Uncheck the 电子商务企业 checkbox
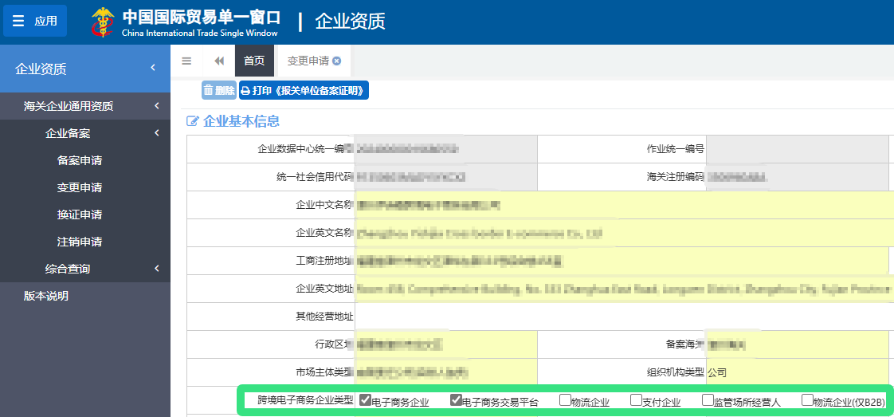This screenshot has height=417, width=894. coord(366,400)
